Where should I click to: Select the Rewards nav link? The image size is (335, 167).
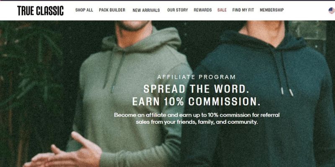click(x=203, y=10)
